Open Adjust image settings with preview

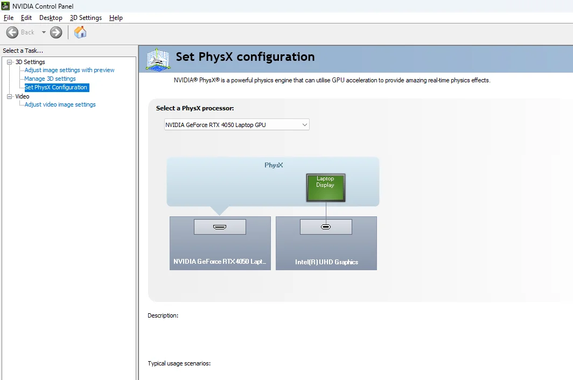[x=69, y=70]
